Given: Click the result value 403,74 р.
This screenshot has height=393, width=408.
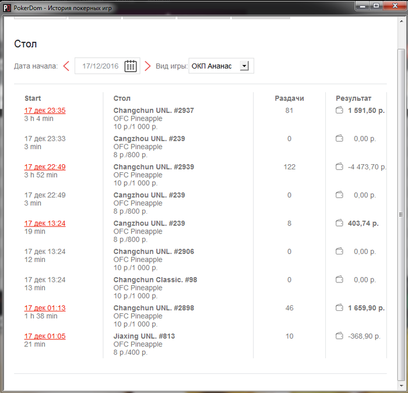Looking at the screenshot, I should pyautogui.click(x=363, y=223).
